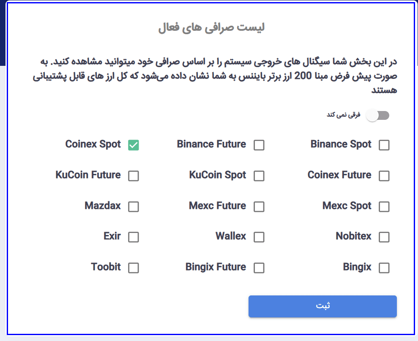Tick the Mazdax exchange checkbox
418x341 pixels.
pyautogui.click(x=134, y=207)
